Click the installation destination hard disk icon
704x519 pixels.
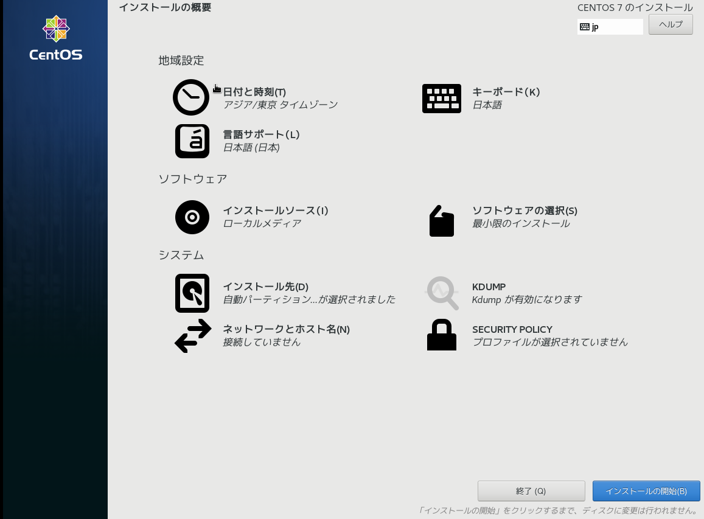(x=192, y=293)
